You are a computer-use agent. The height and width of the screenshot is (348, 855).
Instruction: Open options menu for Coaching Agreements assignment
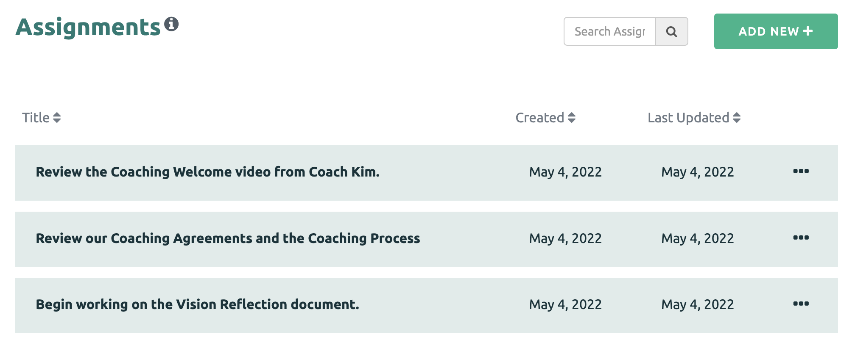click(801, 238)
